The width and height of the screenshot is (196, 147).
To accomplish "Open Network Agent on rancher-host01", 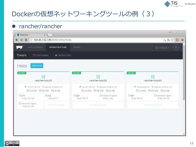I will tap(29, 103).
